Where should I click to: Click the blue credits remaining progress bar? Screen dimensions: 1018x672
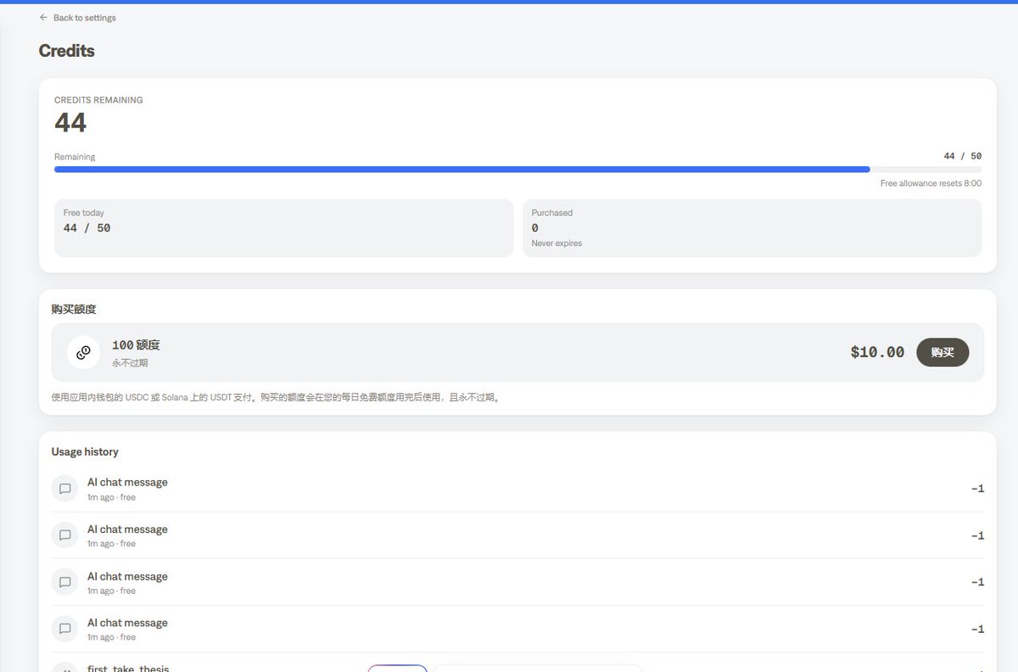coord(518,170)
